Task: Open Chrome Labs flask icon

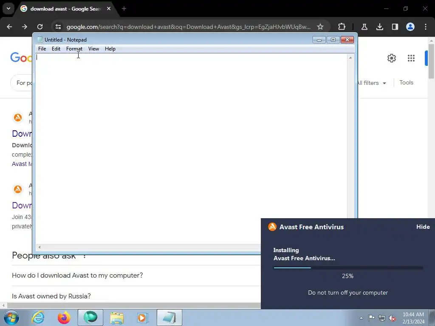Action: pos(364,27)
